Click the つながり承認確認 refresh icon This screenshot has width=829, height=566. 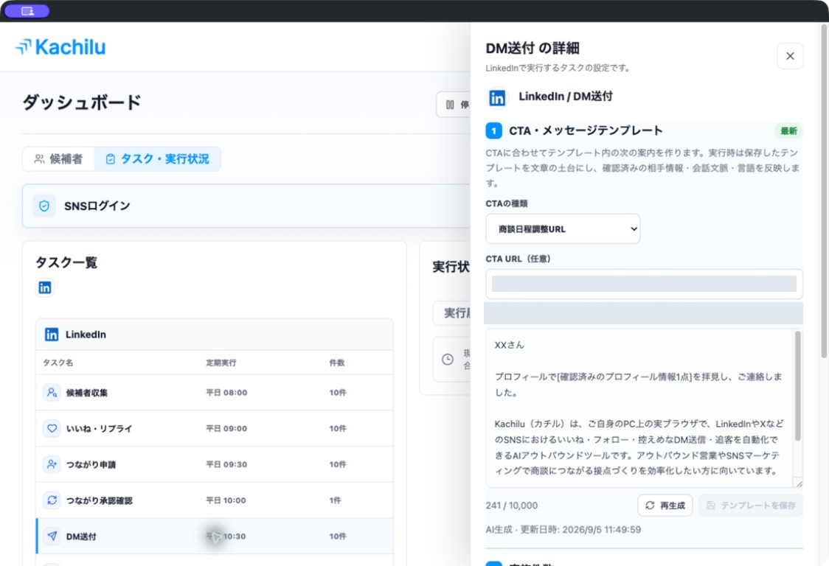point(52,500)
